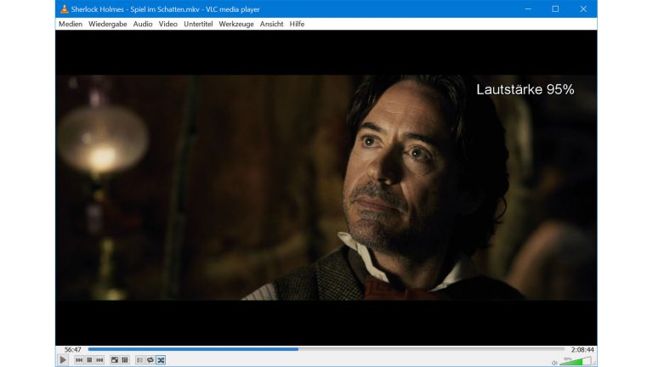Open the Video menu
This screenshot has width=653, height=367.
click(x=168, y=24)
